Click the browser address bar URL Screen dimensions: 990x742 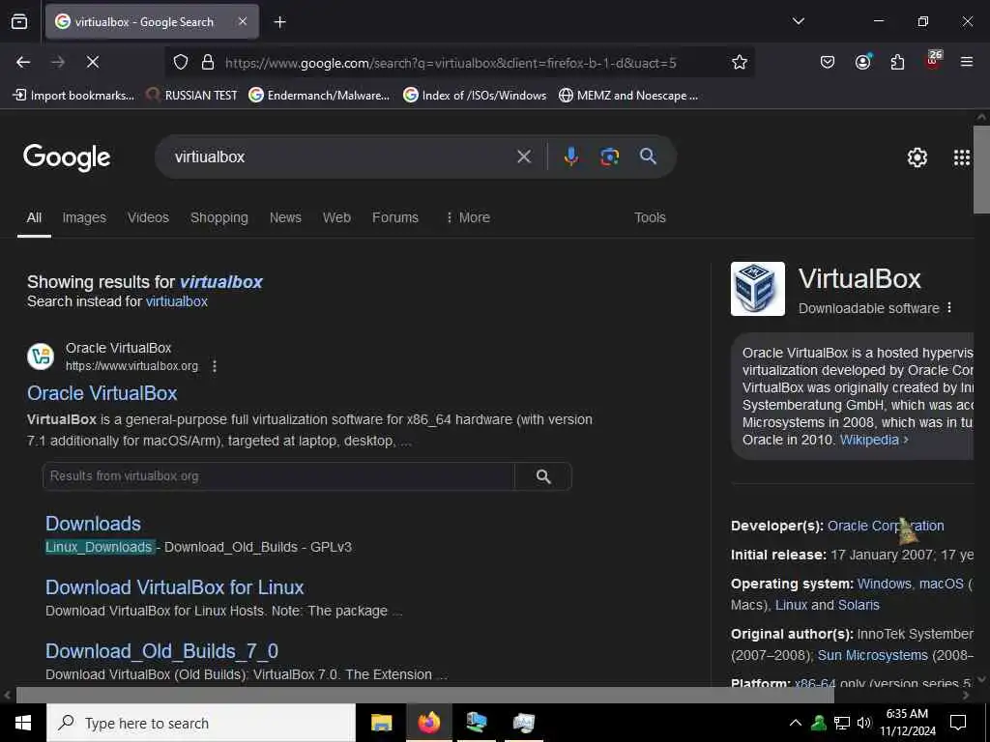point(451,63)
